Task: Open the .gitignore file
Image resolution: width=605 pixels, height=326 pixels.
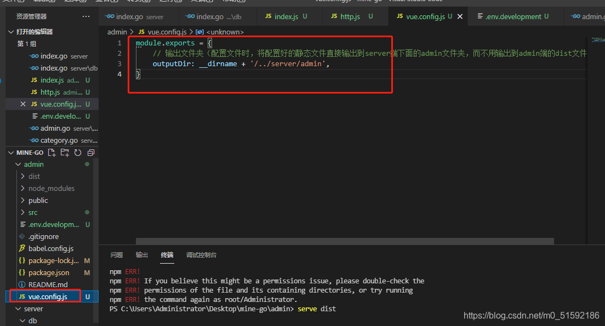Action: (49, 237)
